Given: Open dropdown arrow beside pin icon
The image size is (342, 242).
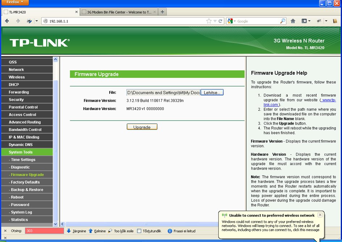Looking at the screenshot, I should click(x=326, y=21).
